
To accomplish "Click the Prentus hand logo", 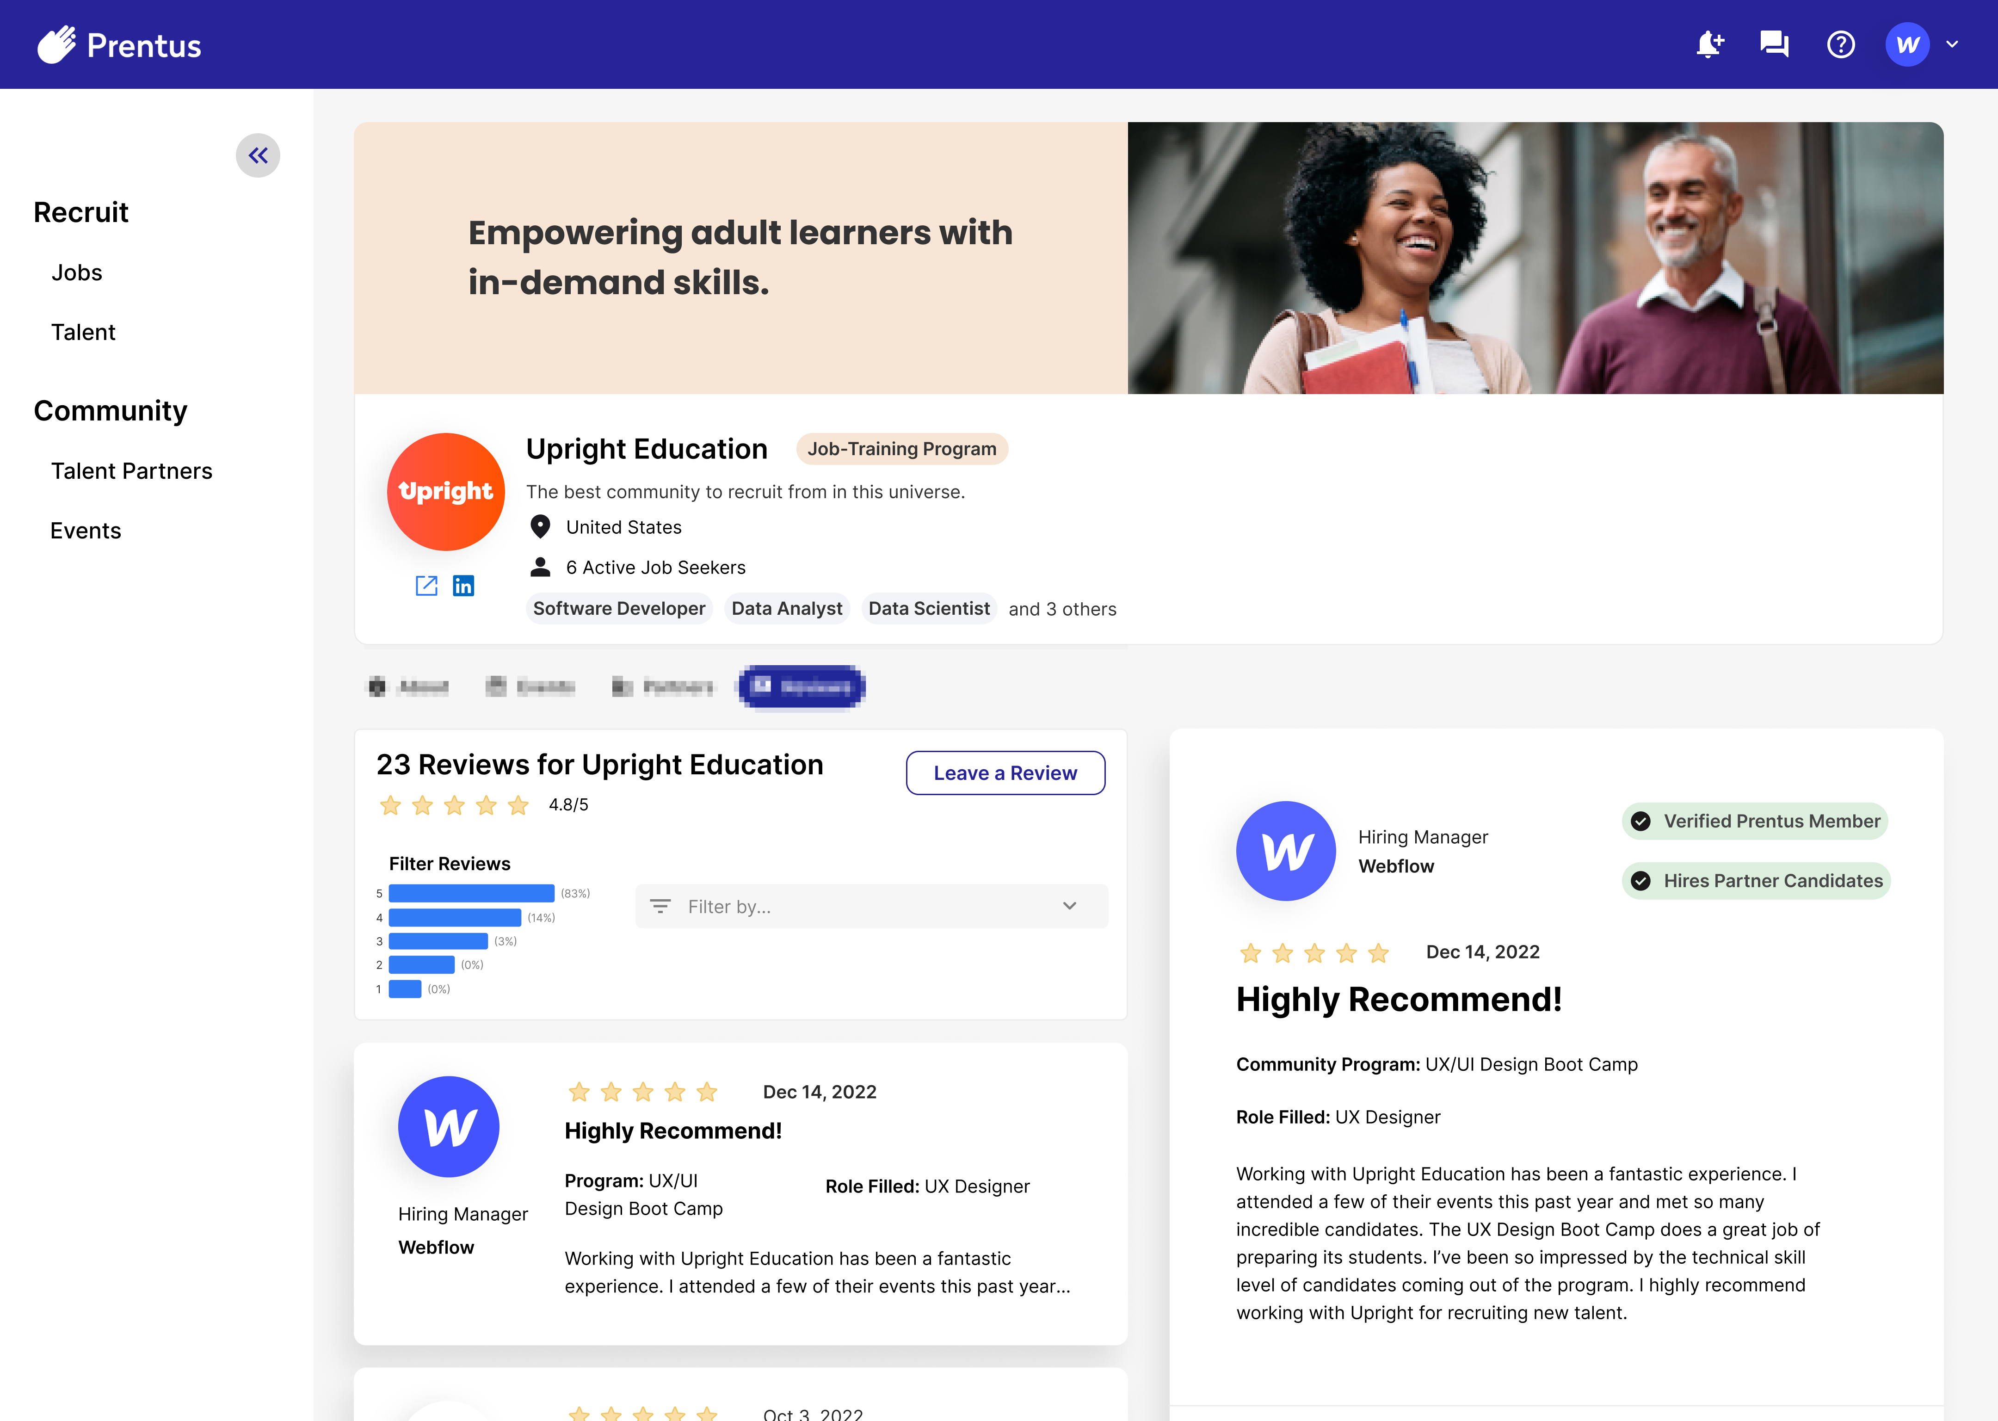I will [x=56, y=44].
